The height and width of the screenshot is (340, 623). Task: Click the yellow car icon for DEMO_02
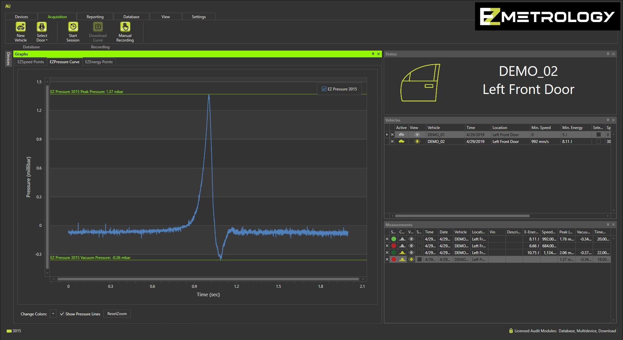coord(401,141)
